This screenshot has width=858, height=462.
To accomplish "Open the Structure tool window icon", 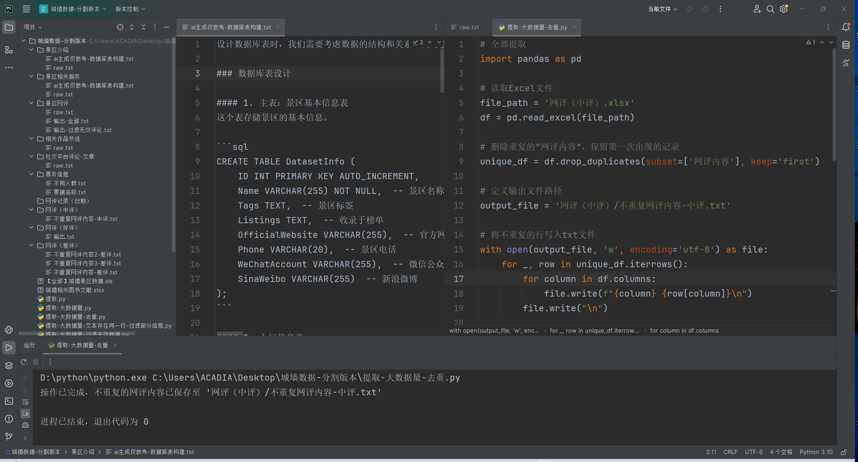I will (9, 50).
